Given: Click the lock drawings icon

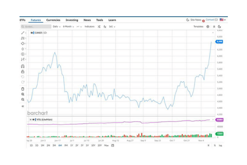Looking at the screenshot, I should pos(23,71).
